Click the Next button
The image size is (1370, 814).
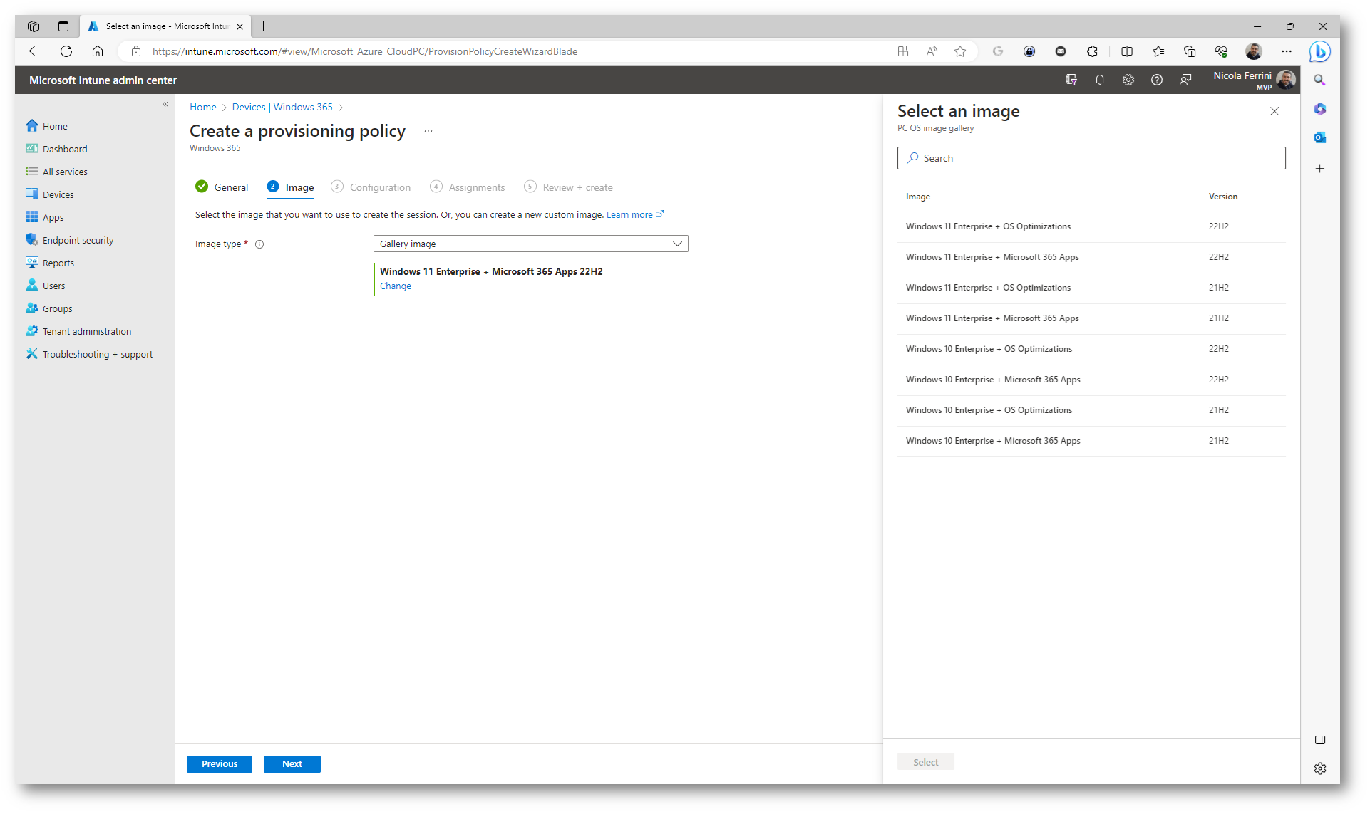click(292, 763)
